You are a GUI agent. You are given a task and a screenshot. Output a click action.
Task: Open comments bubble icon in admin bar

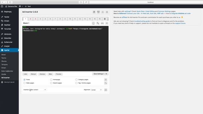tap(20, 6)
